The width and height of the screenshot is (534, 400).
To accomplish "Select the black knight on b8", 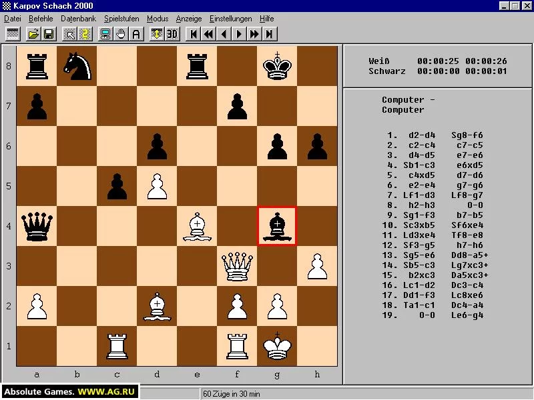I will (77, 66).
